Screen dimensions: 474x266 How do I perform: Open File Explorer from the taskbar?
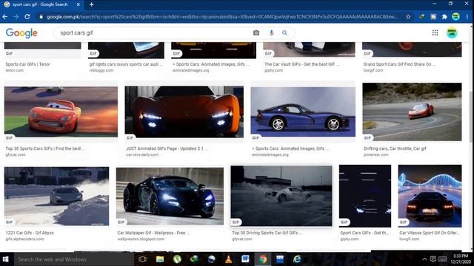(x=160, y=259)
